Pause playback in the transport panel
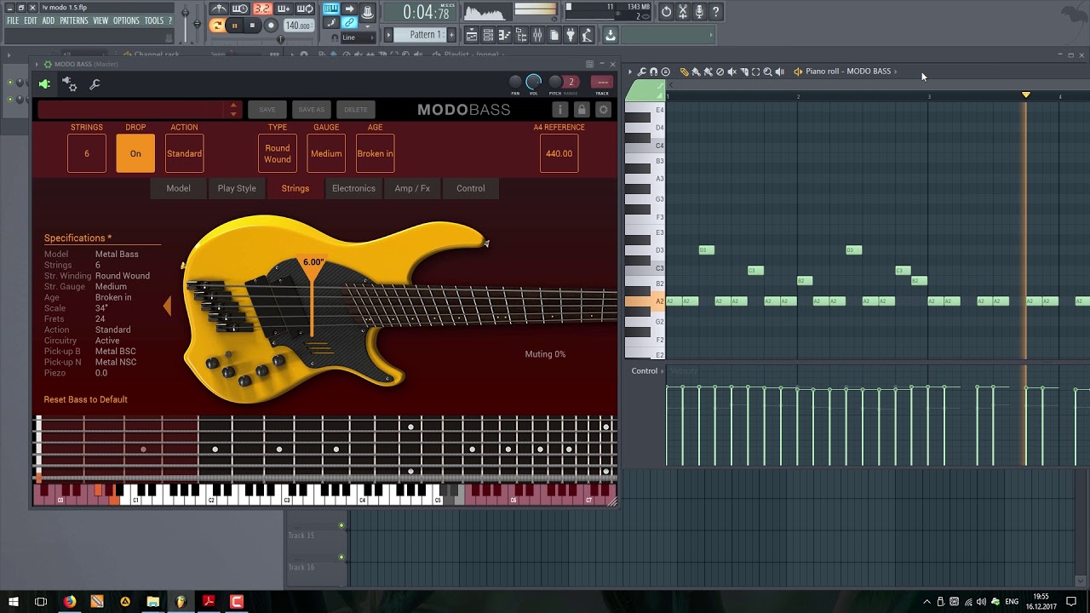Viewport: 1090px width, 613px height. (x=235, y=26)
